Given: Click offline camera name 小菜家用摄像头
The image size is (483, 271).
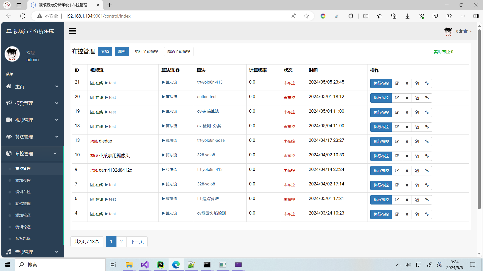Looking at the screenshot, I should [x=114, y=156].
